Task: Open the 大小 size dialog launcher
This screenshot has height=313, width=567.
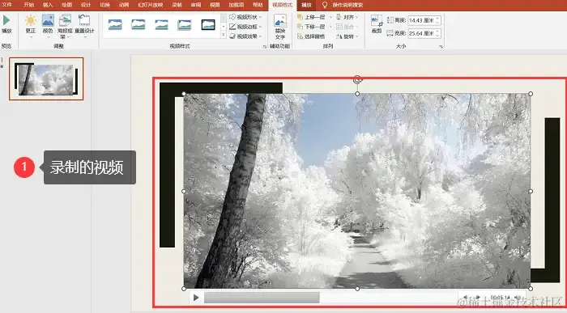Action: point(441,47)
